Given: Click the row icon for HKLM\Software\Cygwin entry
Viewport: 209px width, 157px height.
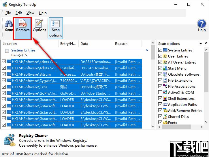Looking at the screenshot, I should 9,81.
